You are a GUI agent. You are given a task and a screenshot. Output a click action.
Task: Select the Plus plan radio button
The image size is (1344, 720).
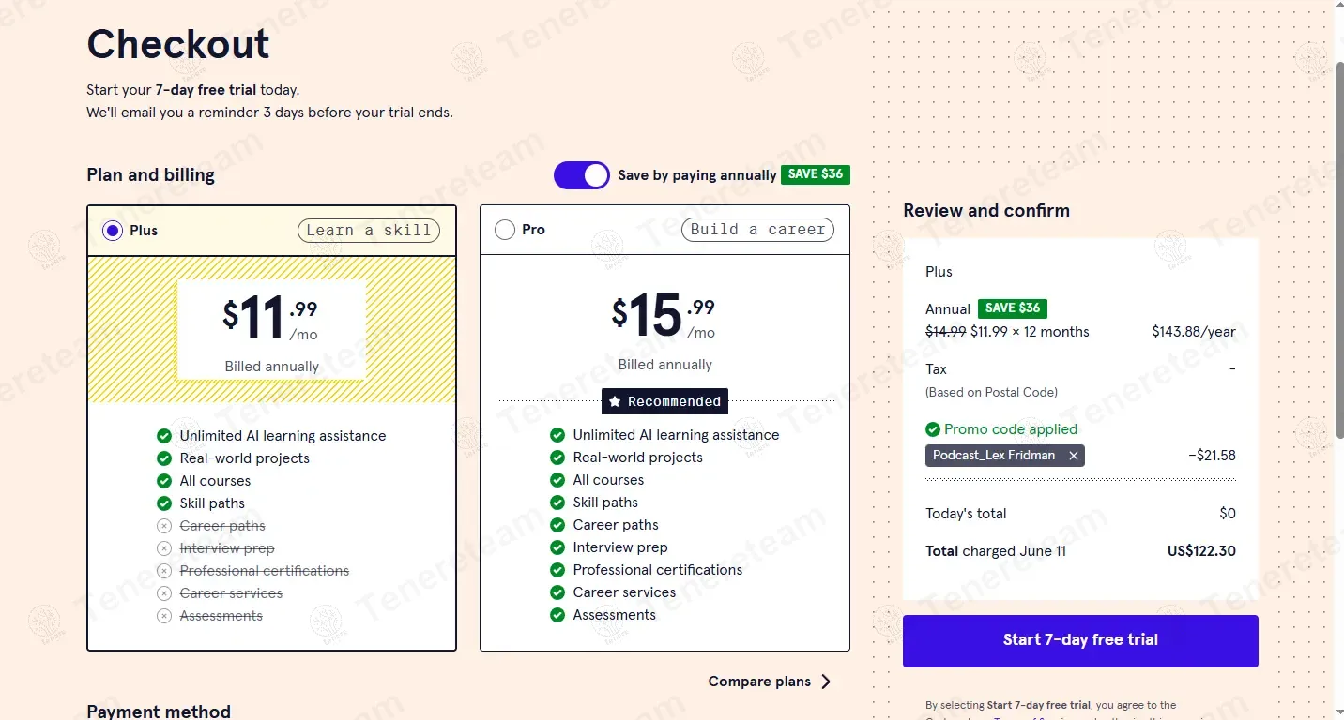coord(113,231)
